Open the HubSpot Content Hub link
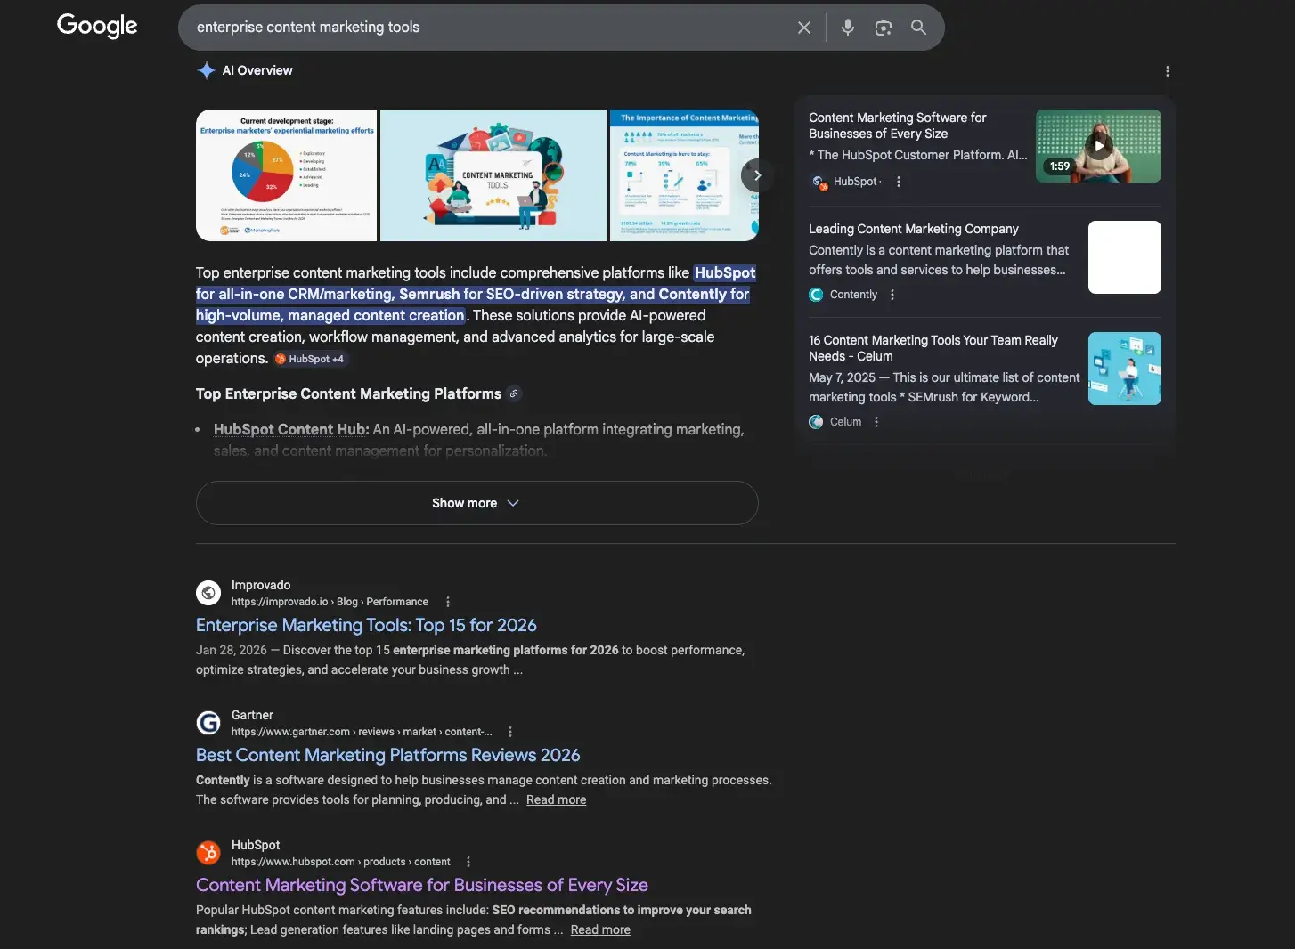Viewport: 1295px width, 949px height. [x=289, y=429]
